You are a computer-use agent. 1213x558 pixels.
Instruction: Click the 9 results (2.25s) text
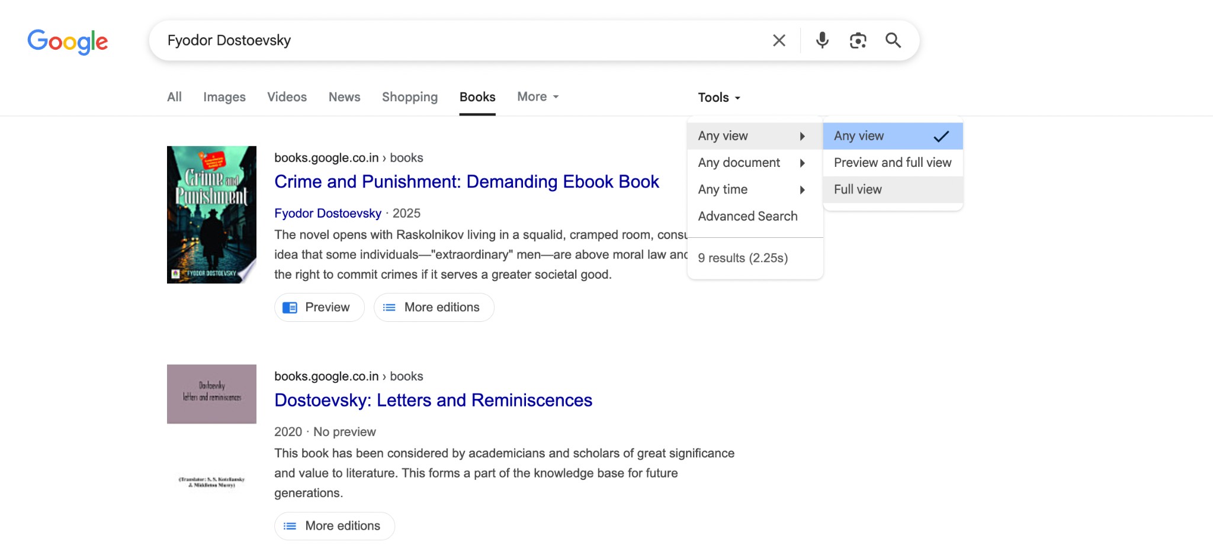[743, 258]
